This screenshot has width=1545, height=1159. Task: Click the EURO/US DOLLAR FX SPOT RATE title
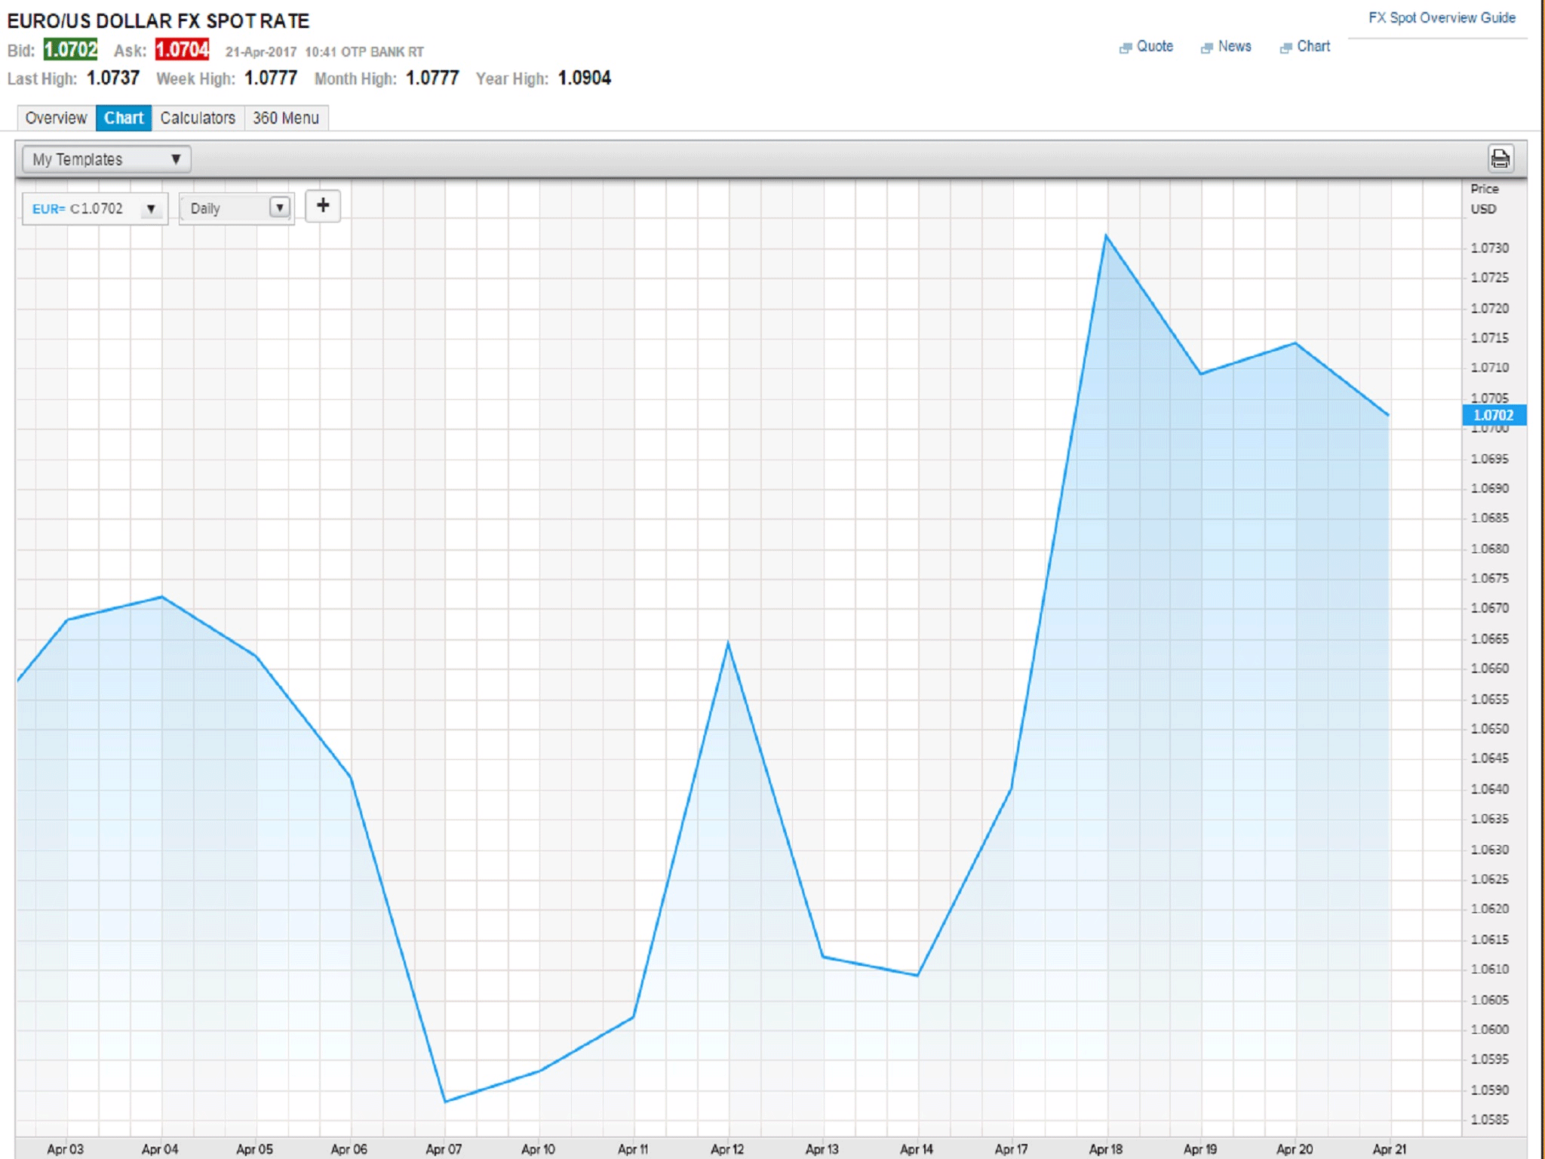[x=158, y=20]
